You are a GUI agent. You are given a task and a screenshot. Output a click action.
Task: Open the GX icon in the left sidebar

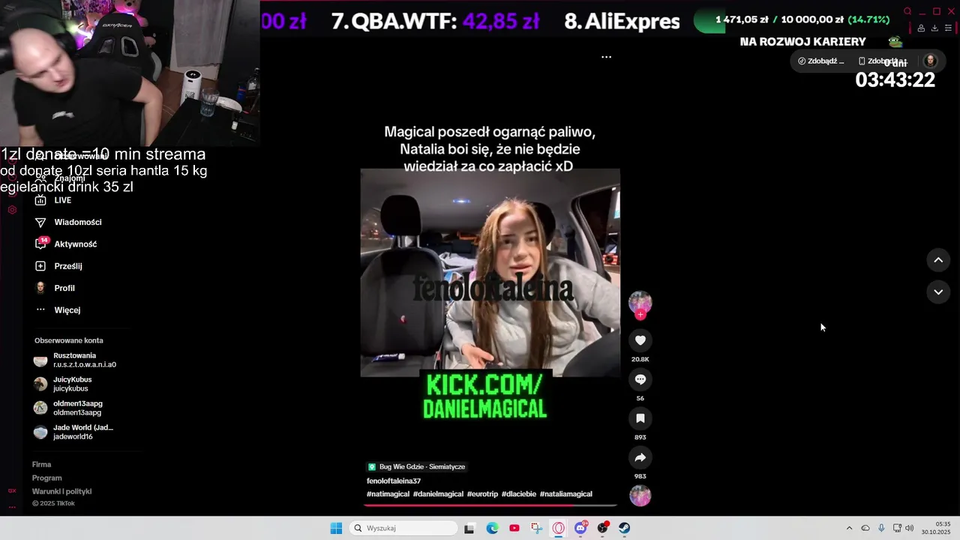point(11,490)
